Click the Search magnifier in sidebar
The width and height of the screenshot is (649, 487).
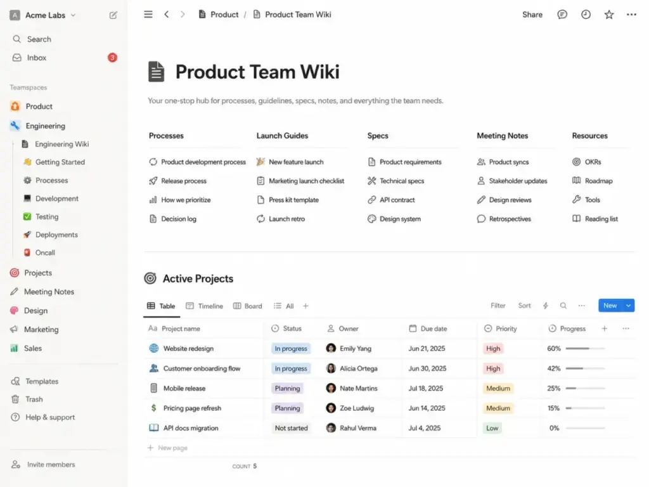pyautogui.click(x=16, y=39)
